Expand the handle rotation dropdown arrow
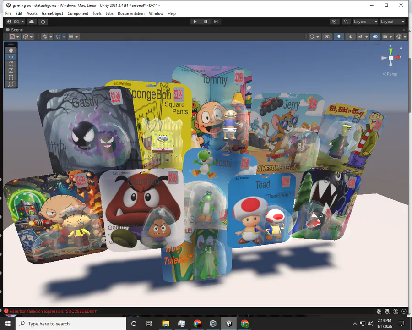 [x=31, y=37]
